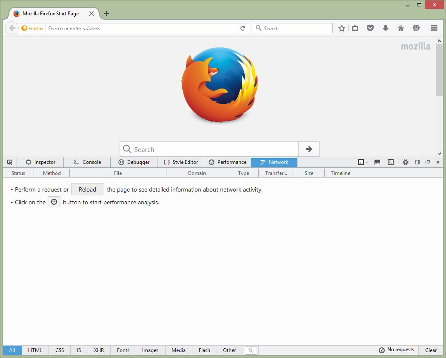
Task: Show developer tools in separate window
Action: click(x=428, y=162)
